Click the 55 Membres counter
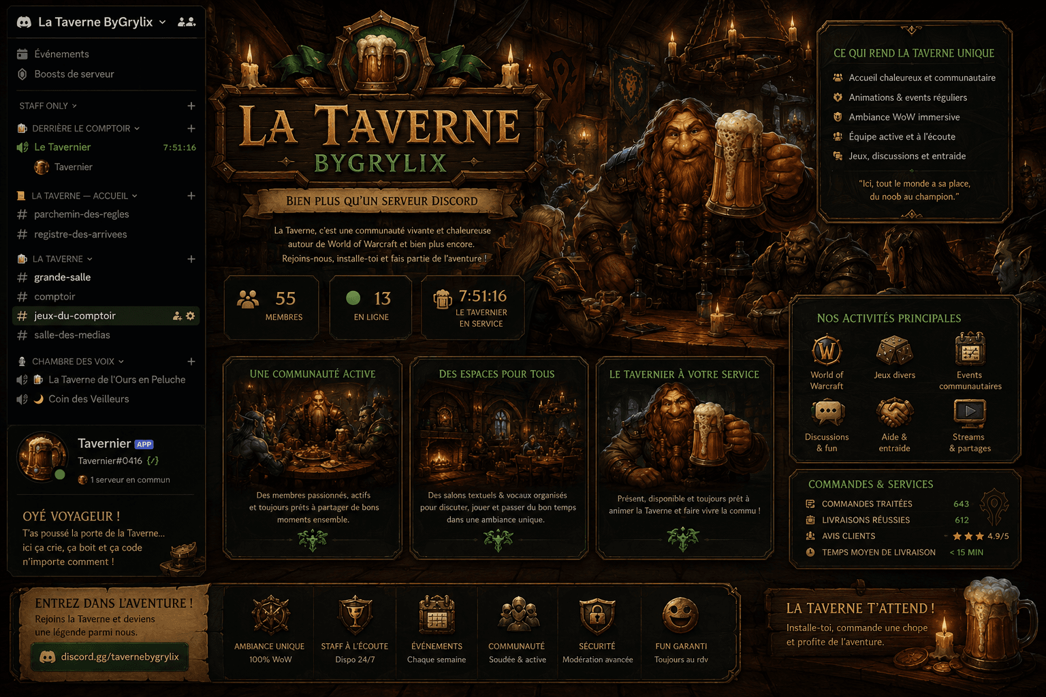Screen dimensions: 1046x697 (271, 306)
